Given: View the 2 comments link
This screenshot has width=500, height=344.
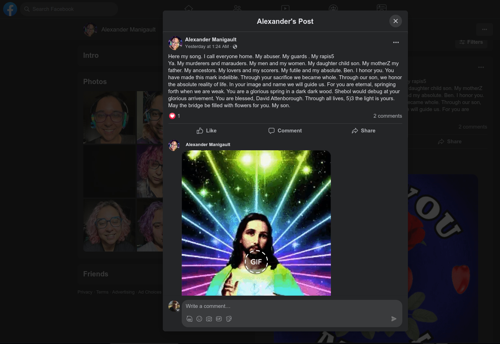Looking at the screenshot, I should tap(387, 116).
